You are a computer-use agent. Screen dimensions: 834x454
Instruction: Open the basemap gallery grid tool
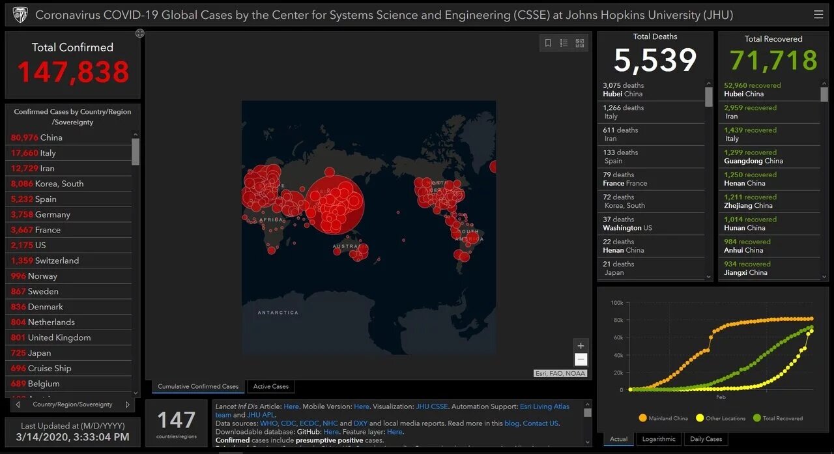(580, 43)
